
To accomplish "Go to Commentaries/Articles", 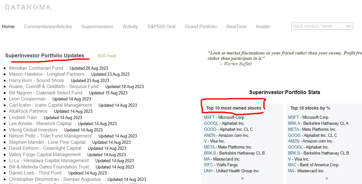I will pyautogui.click(x=48, y=27).
